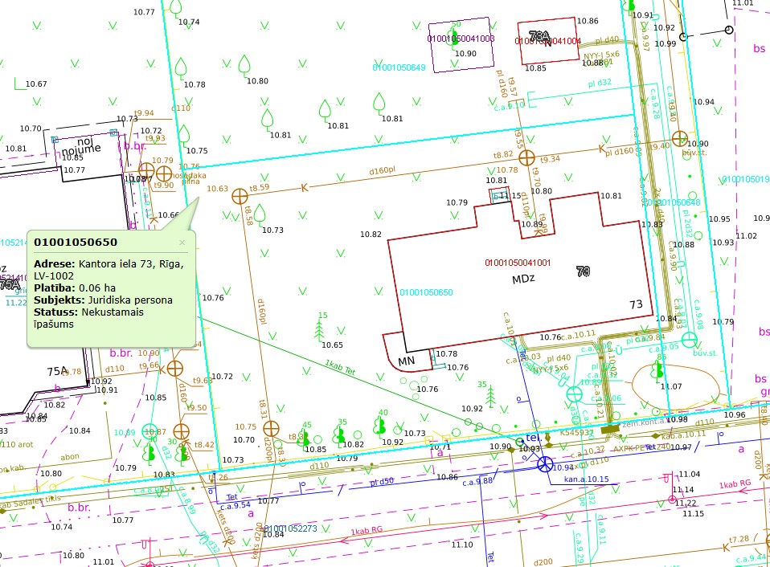The height and width of the screenshot is (567, 770).
Task: Click the abon label
Action: (70, 457)
